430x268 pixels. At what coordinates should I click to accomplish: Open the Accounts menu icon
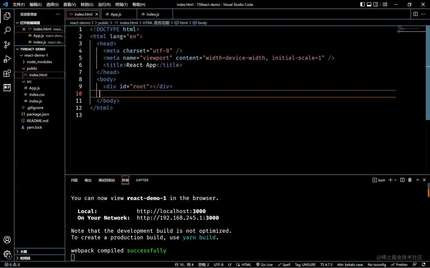[7, 240]
